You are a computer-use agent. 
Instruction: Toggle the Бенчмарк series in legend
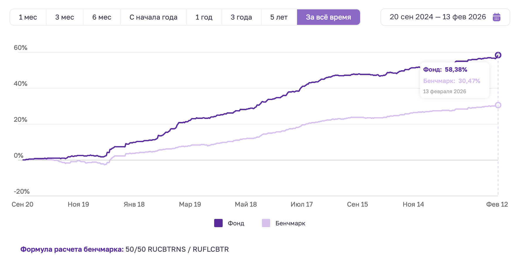point(290,223)
